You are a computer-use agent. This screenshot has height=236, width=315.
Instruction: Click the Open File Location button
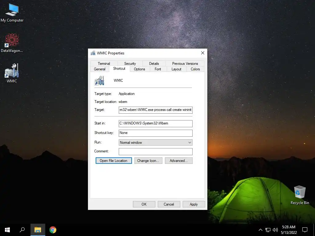pos(114,160)
